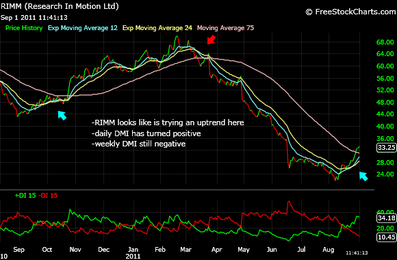Click the 52.00 price axis label
Viewport: 397px width, 260px height.
[x=385, y=90]
